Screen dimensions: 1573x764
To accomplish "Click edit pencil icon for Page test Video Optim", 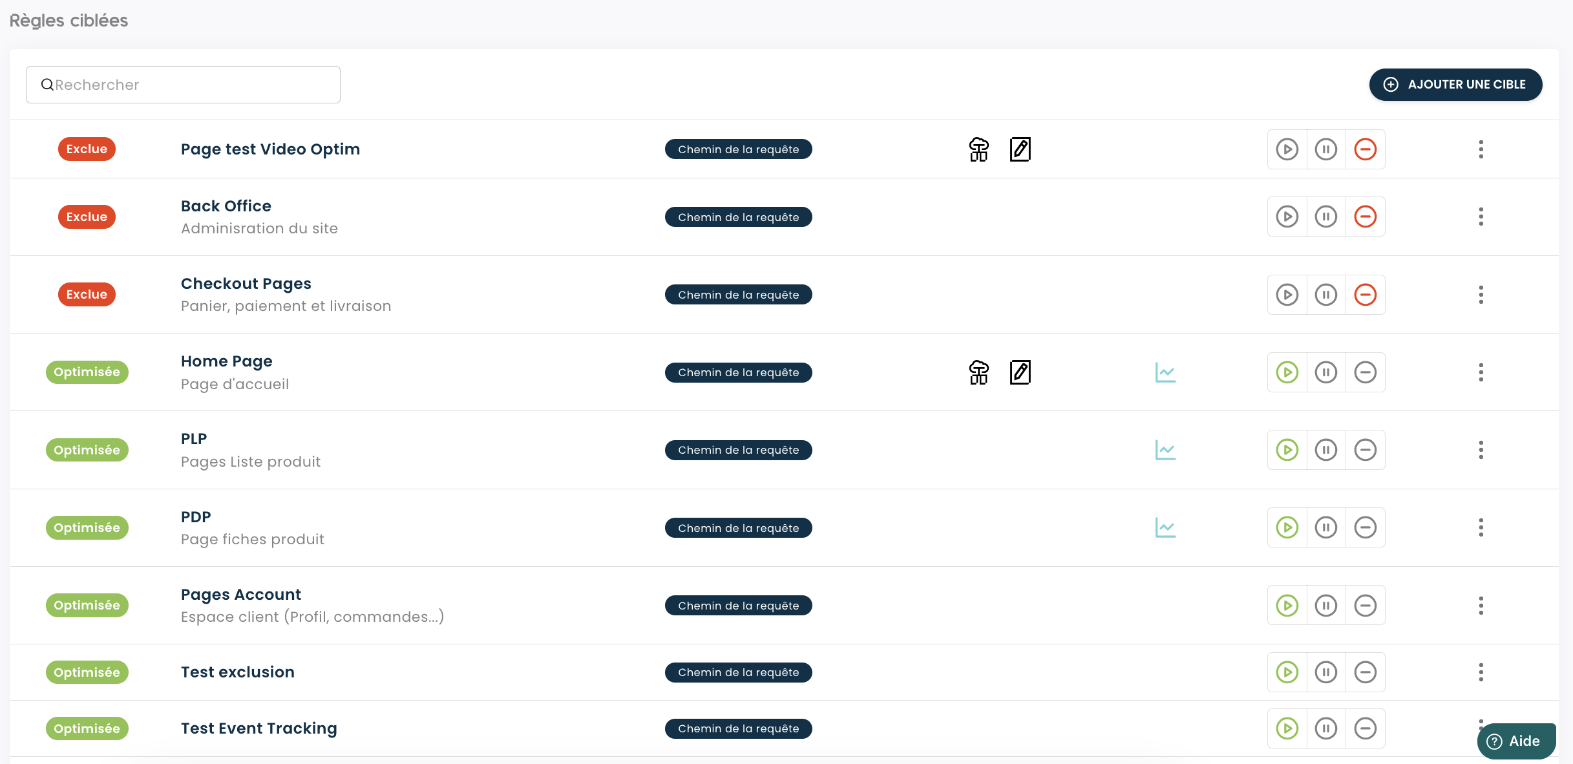I will tap(1020, 149).
